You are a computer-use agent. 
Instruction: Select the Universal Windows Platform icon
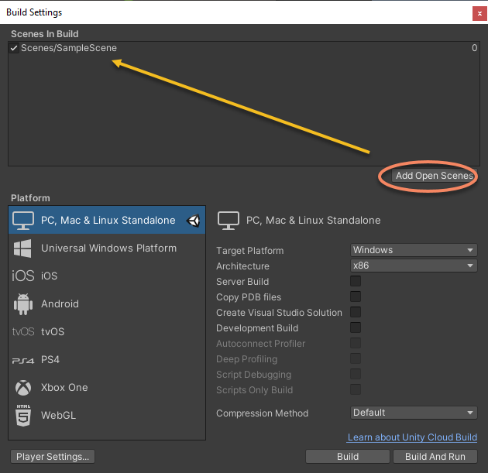click(x=22, y=248)
